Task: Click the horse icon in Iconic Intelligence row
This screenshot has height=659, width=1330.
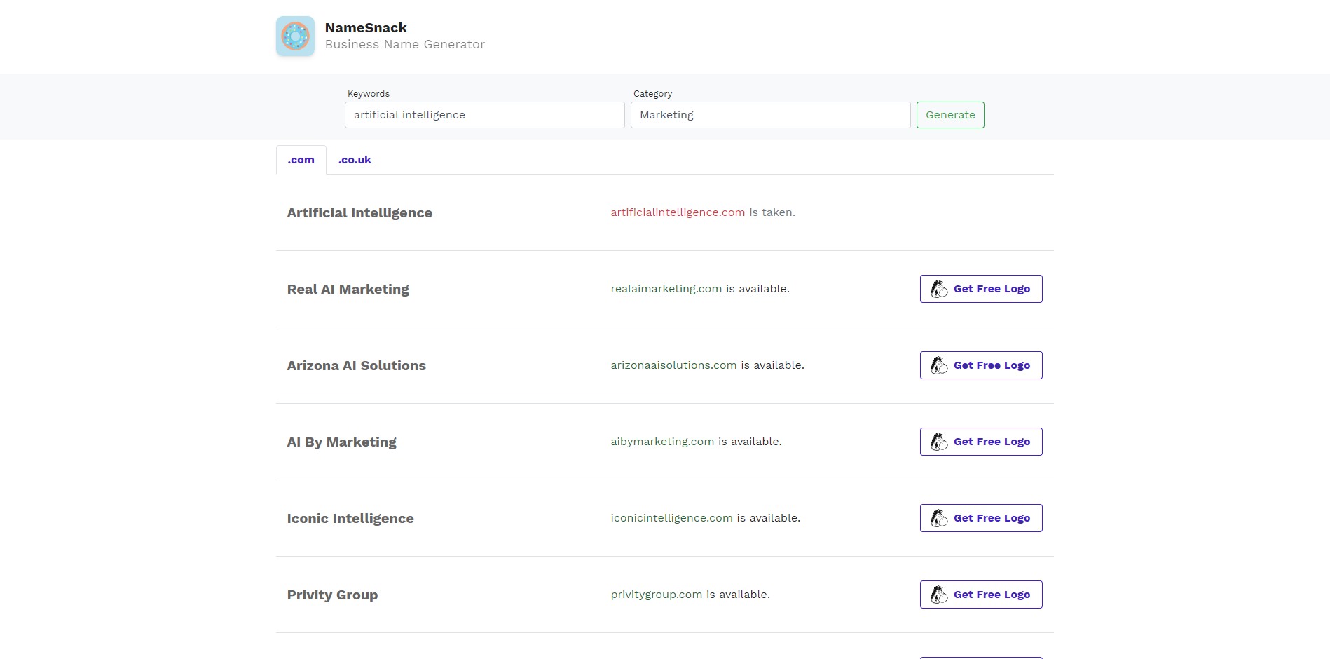Action: click(939, 518)
